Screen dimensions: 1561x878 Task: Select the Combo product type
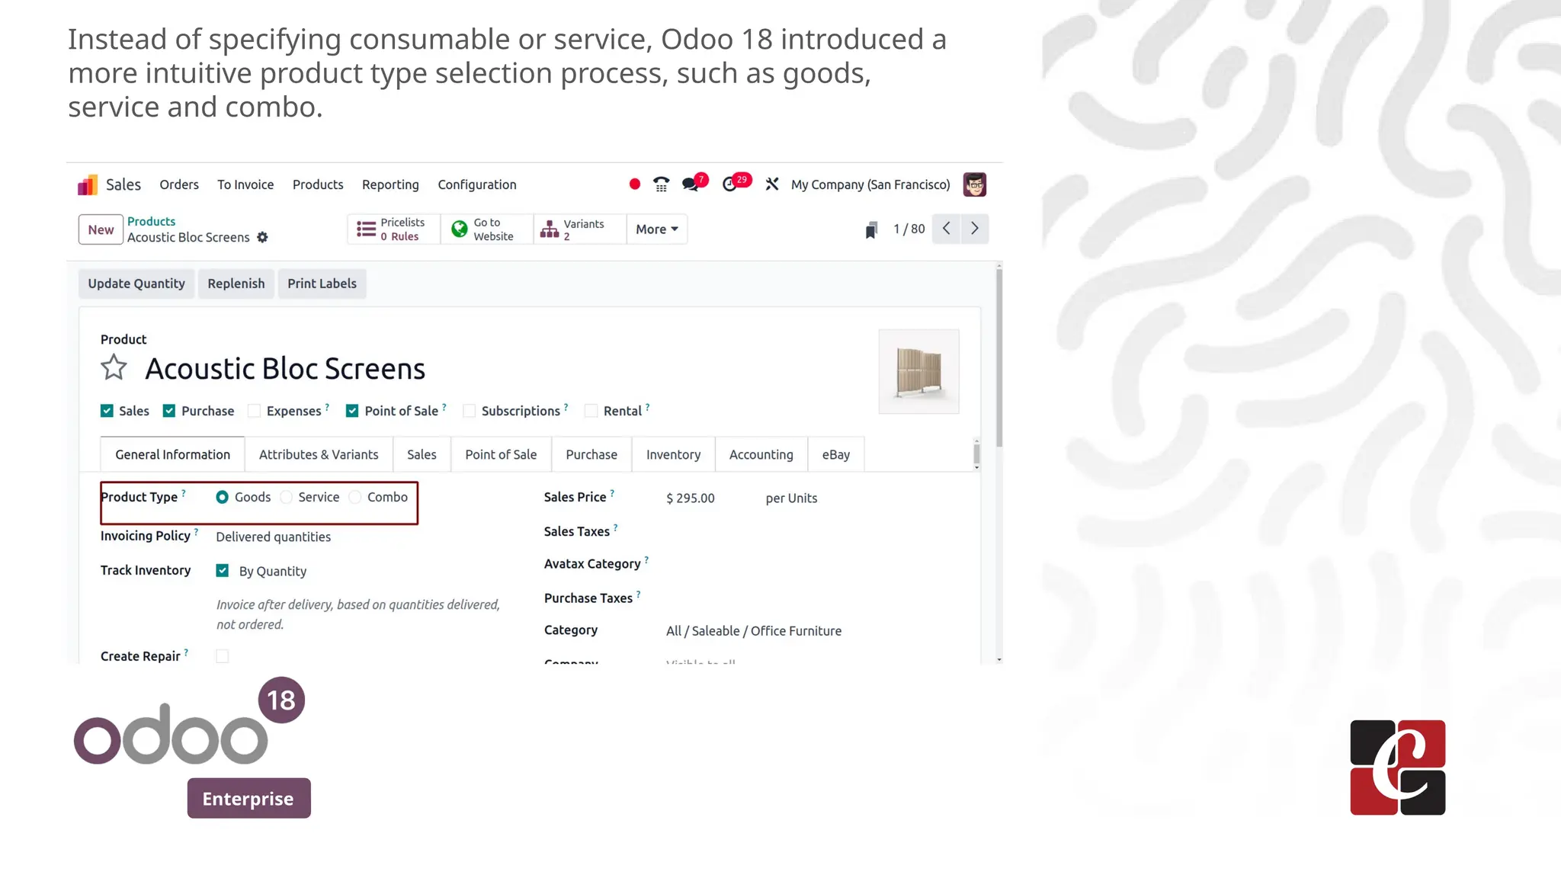pyautogui.click(x=355, y=497)
